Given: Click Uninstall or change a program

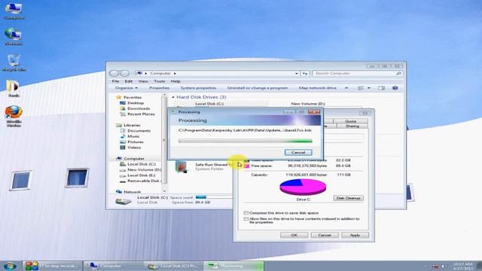Looking at the screenshot, I should (x=258, y=88).
